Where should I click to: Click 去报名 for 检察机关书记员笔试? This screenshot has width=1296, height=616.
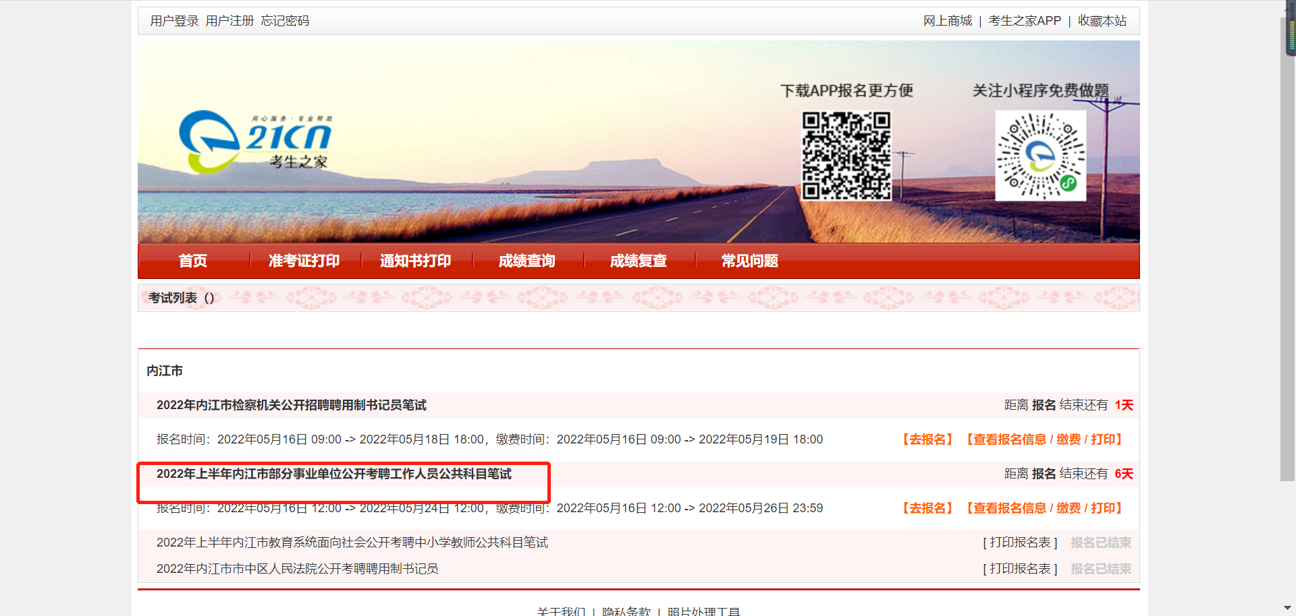pyautogui.click(x=927, y=439)
